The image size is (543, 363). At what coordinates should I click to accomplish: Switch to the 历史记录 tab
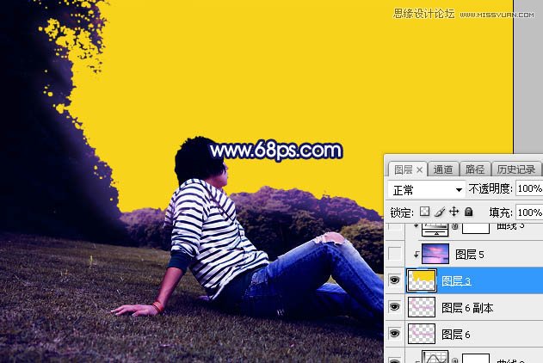click(516, 169)
